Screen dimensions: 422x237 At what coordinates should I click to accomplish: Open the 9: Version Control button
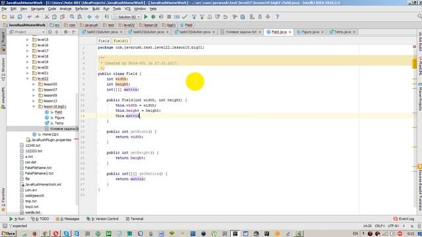103,219
